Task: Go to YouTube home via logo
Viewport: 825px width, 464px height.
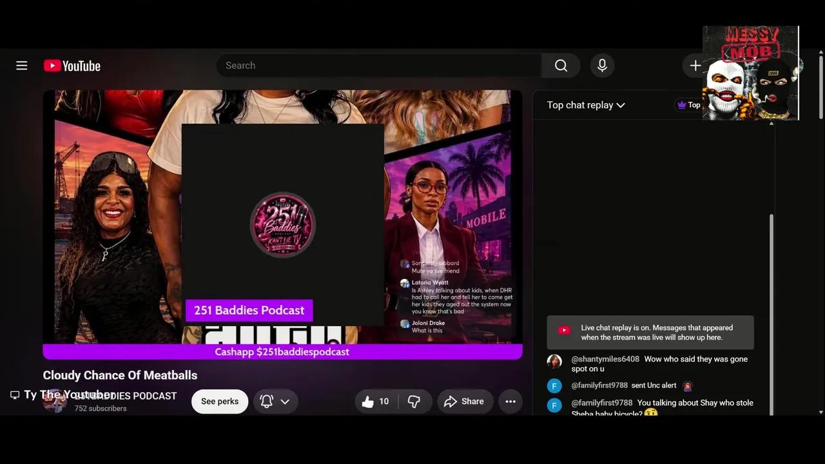Action: pyautogui.click(x=72, y=66)
